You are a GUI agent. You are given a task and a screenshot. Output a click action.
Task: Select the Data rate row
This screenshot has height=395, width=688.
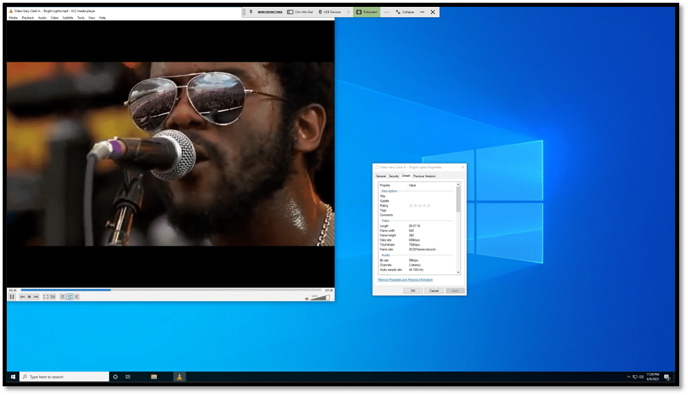416,240
